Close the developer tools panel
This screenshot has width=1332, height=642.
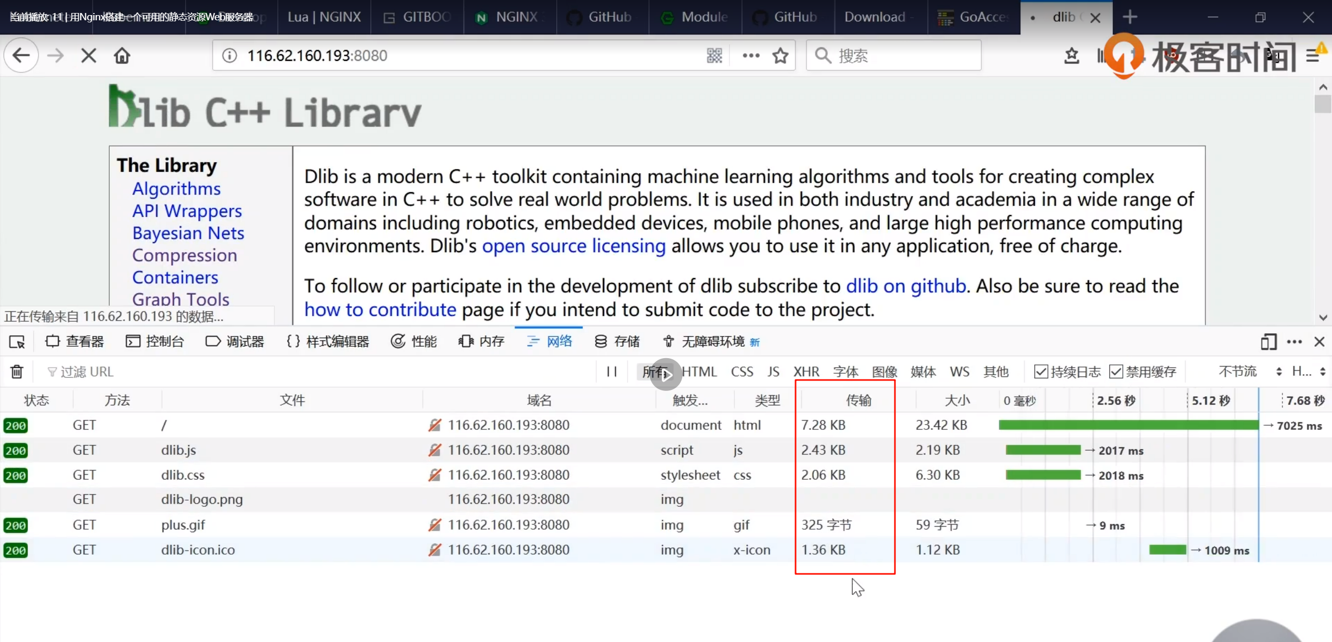(x=1319, y=342)
